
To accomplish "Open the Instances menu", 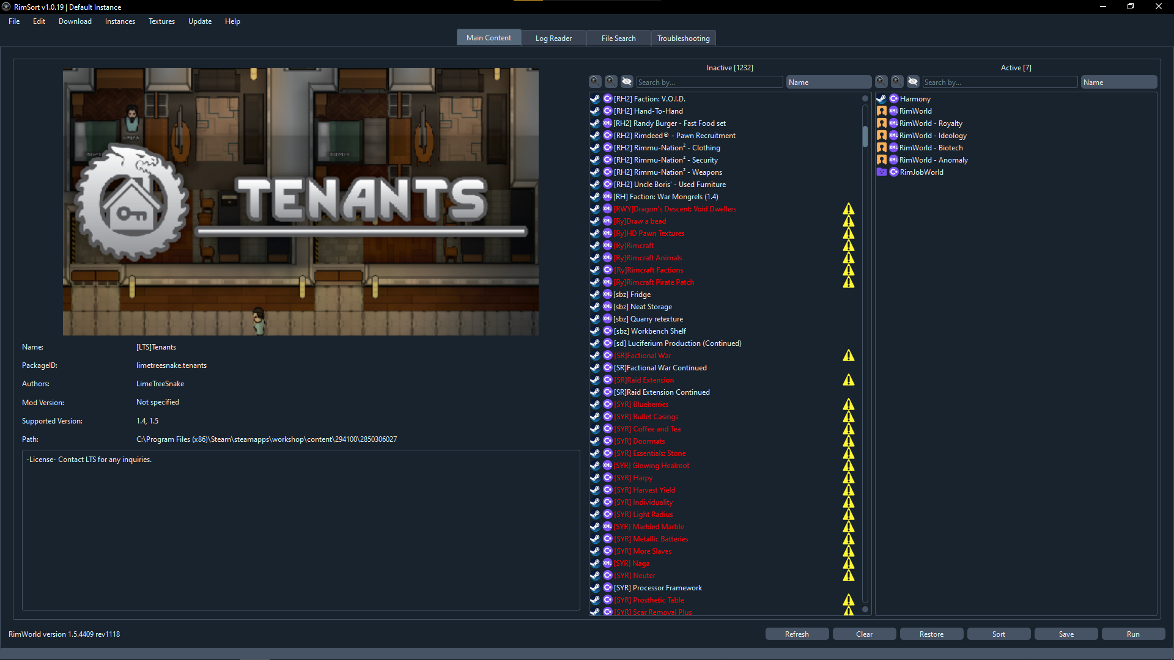I will [120, 21].
